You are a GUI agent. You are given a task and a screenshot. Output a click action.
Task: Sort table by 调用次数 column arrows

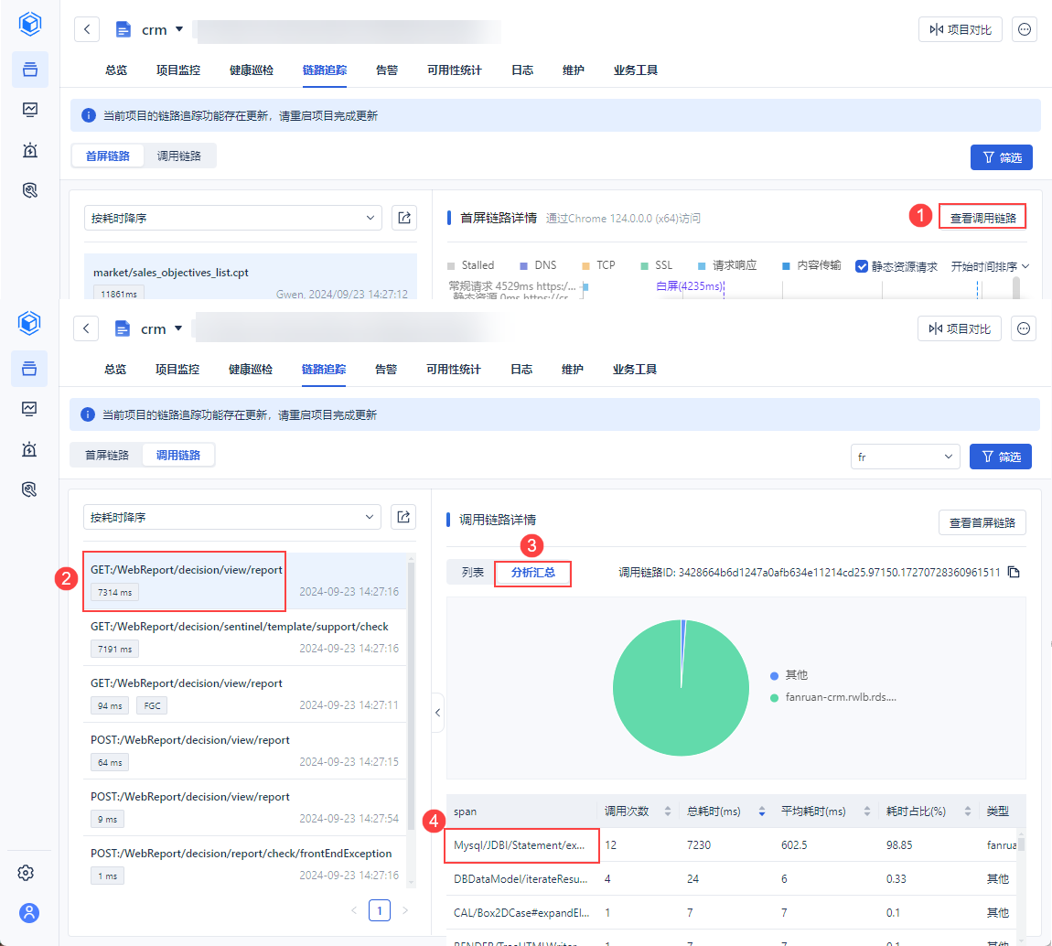667,812
